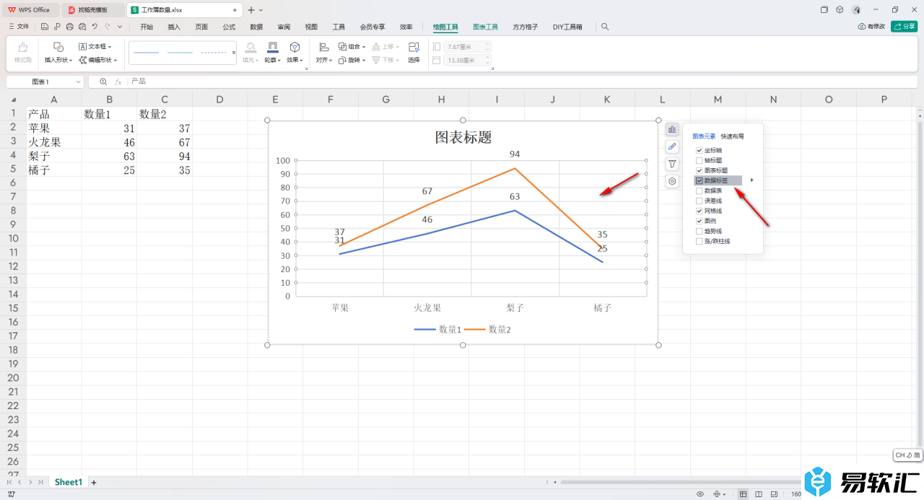Select the solid blue line style preset

[x=147, y=53]
